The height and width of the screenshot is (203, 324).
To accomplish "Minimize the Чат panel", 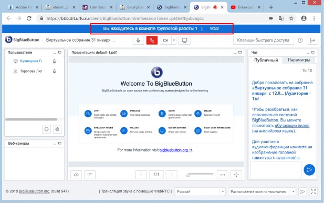I will pos(308,53).
